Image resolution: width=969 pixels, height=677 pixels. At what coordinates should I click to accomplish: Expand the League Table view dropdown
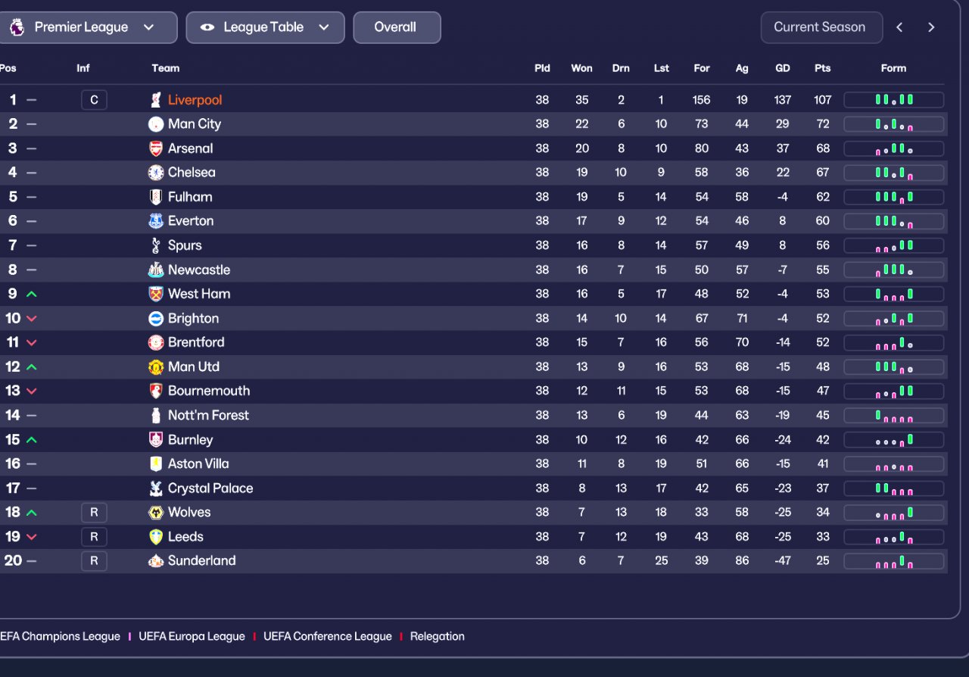pos(265,27)
